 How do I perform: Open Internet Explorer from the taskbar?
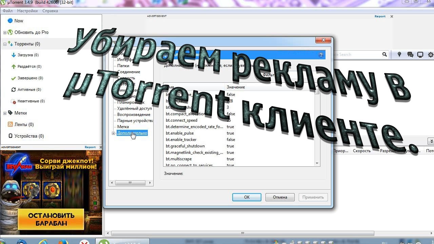(43, 242)
